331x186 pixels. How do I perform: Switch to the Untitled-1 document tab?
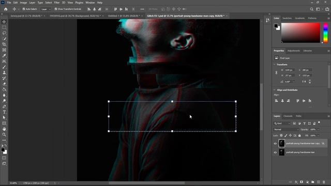click(x=124, y=16)
